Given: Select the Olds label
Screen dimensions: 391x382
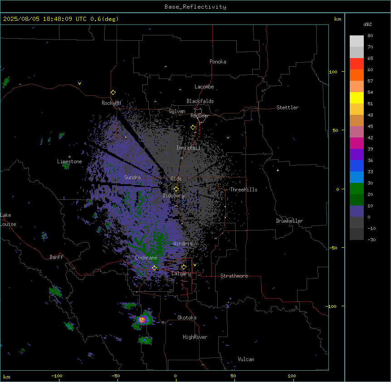Looking at the screenshot, I should (176, 179).
